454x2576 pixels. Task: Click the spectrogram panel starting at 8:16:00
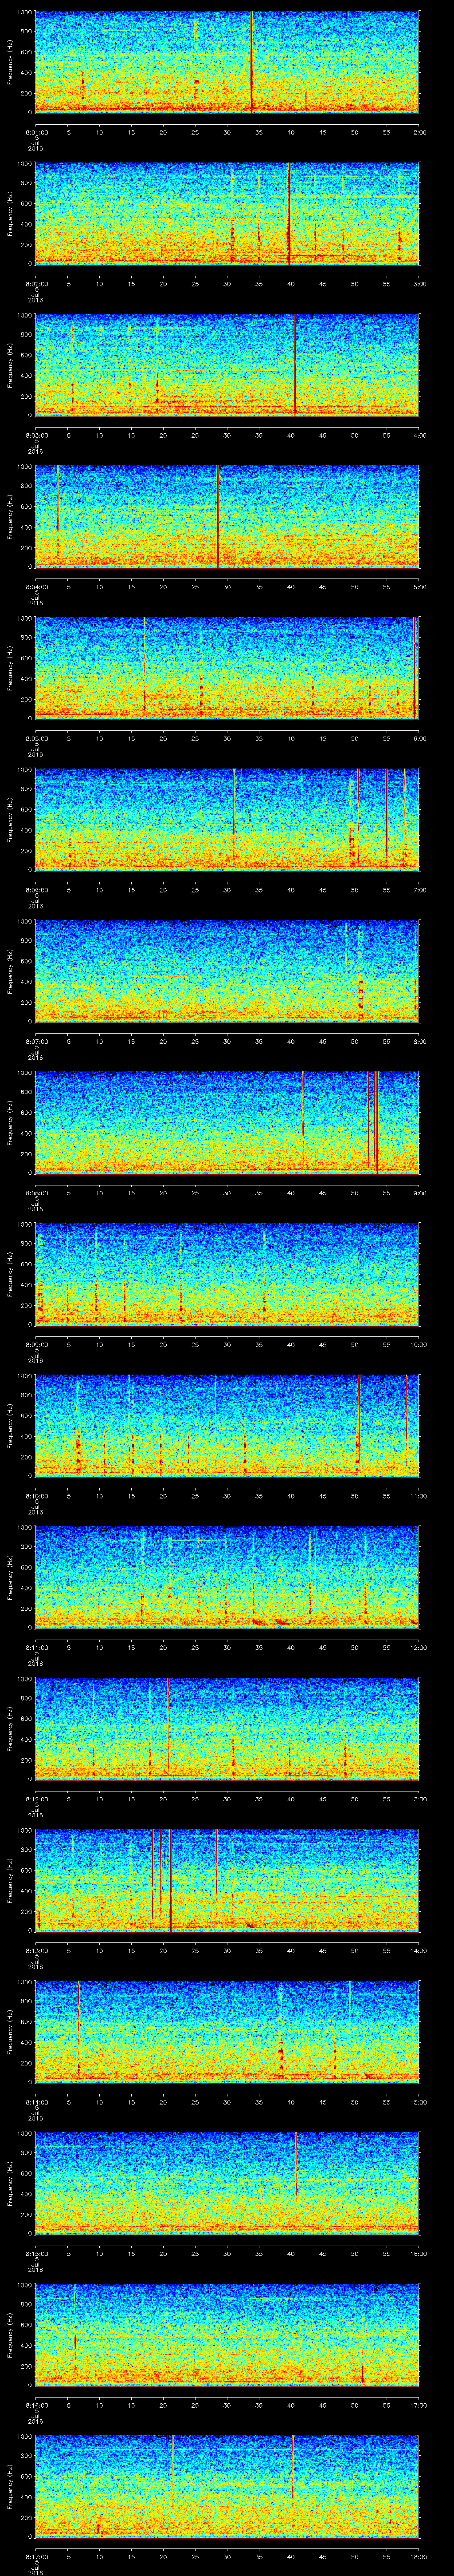227,2334
